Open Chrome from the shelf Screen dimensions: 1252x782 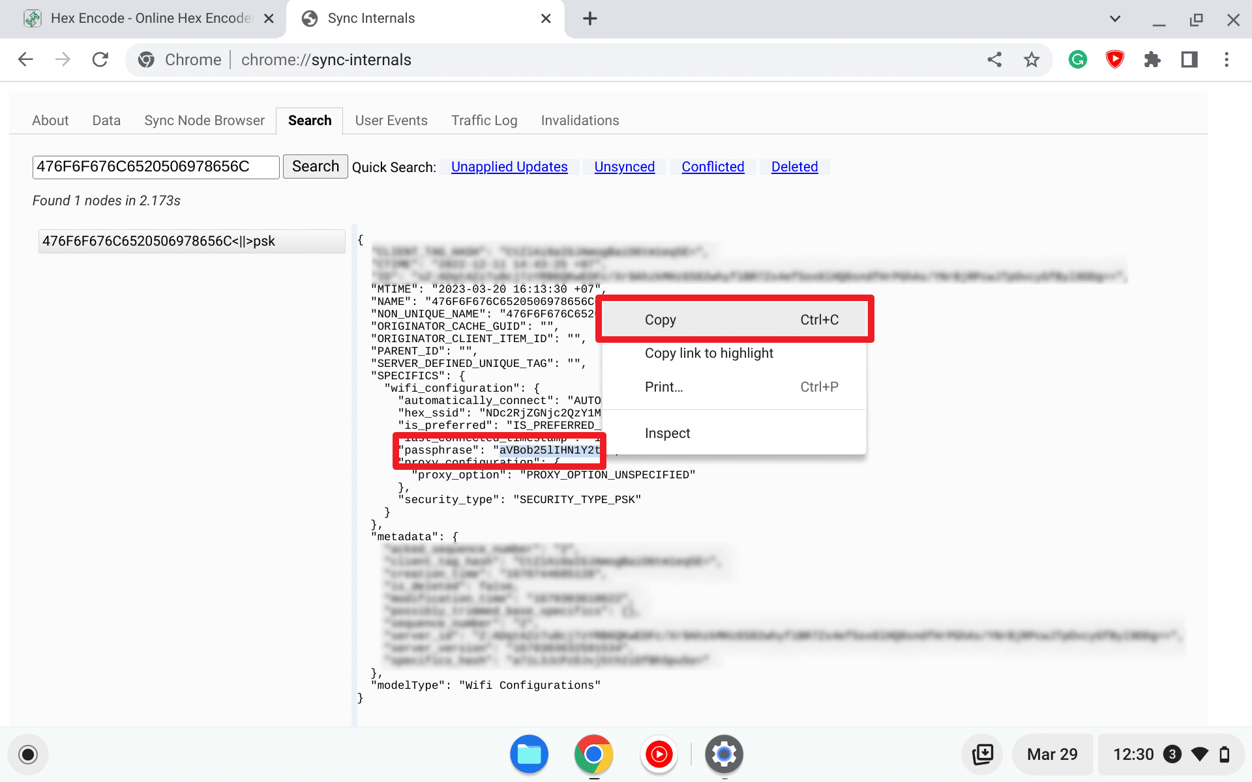[x=593, y=755]
